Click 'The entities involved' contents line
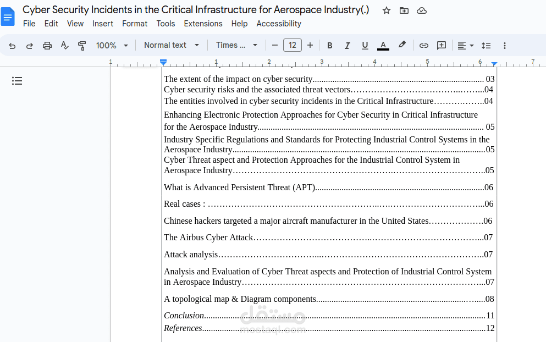Image resolution: width=546 pixels, height=342 pixels. tap(328, 101)
